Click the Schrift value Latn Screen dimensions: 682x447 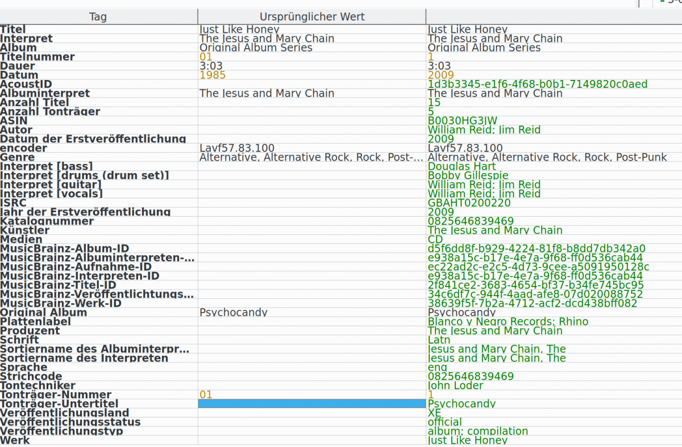click(439, 340)
